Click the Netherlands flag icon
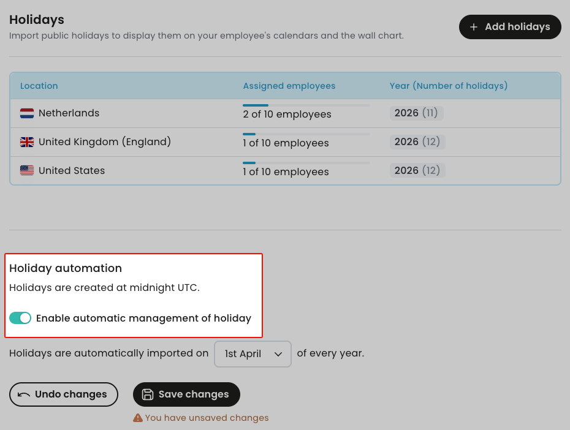This screenshot has width=570, height=430. click(26, 113)
